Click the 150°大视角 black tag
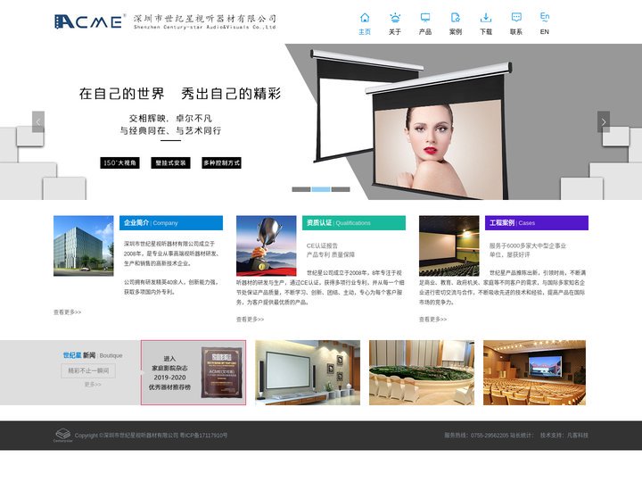 click(x=119, y=162)
